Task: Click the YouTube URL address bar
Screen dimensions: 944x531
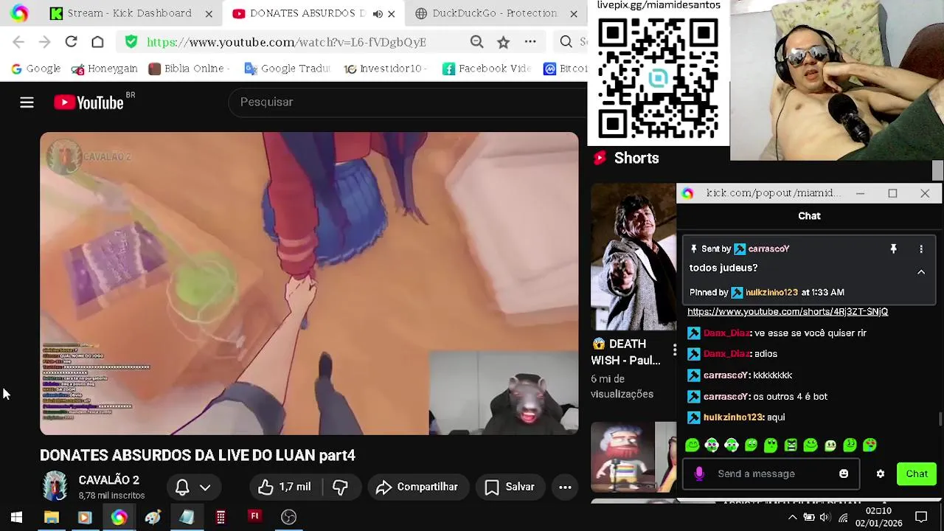Action: pos(286,42)
